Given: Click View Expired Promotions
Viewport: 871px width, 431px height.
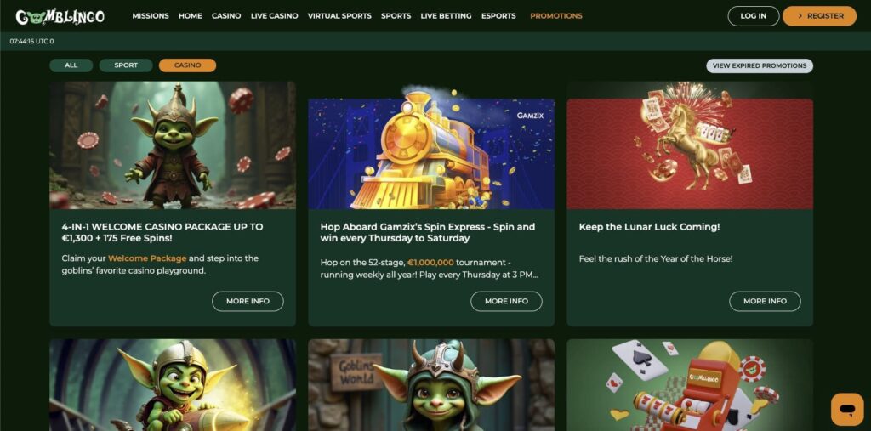Looking at the screenshot, I should point(760,65).
